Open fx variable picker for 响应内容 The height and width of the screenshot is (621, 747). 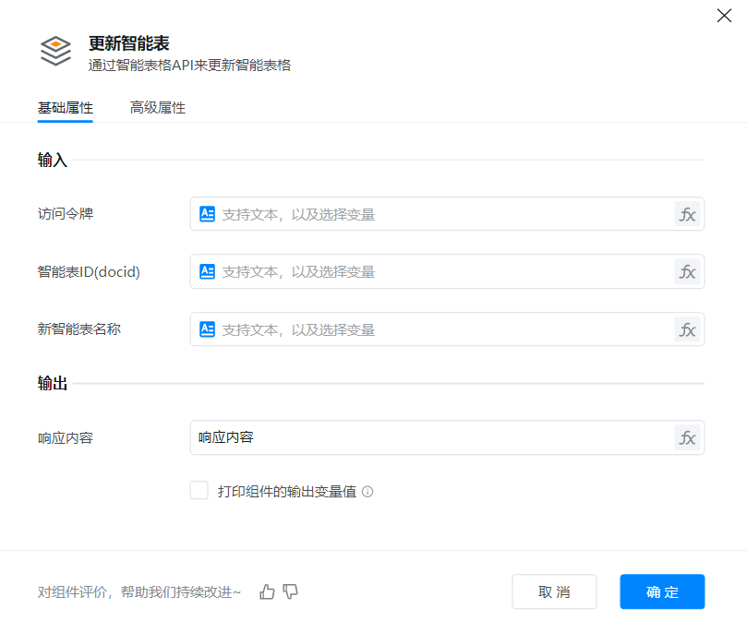click(x=687, y=437)
